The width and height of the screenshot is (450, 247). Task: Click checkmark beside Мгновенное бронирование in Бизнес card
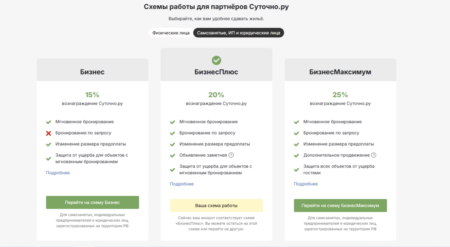(x=48, y=122)
